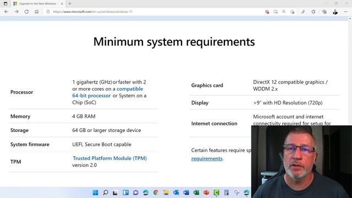Click the UEFI, Secure Boot capable text

coord(102,144)
